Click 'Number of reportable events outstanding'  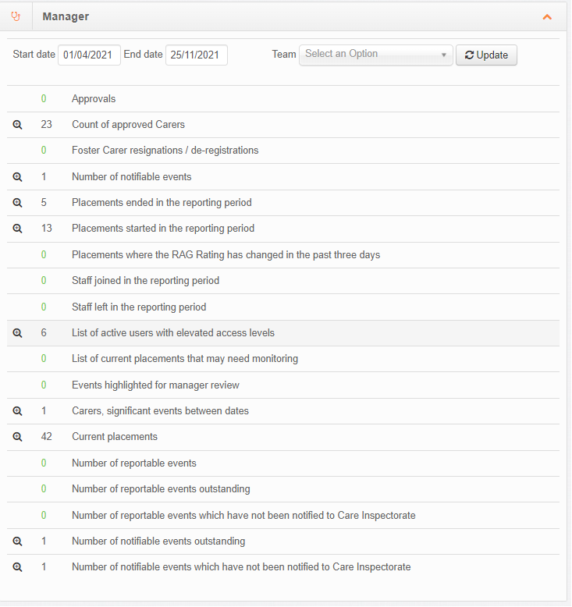161,489
